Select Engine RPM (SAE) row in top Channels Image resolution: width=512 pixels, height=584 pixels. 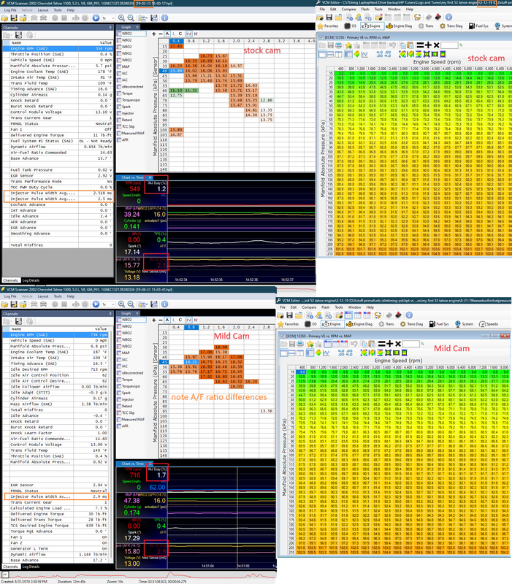pos(58,48)
